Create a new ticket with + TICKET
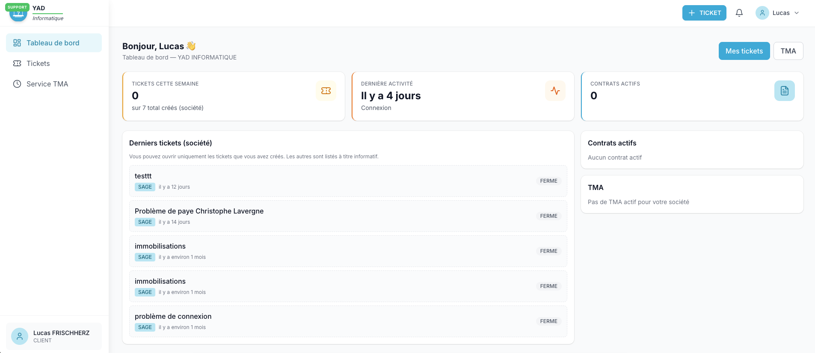The height and width of the screenshot is (353, 815). pos(704,13)
